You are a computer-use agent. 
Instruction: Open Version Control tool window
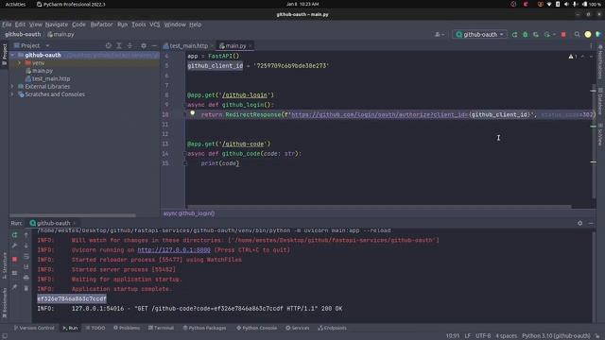pos(34,328)
